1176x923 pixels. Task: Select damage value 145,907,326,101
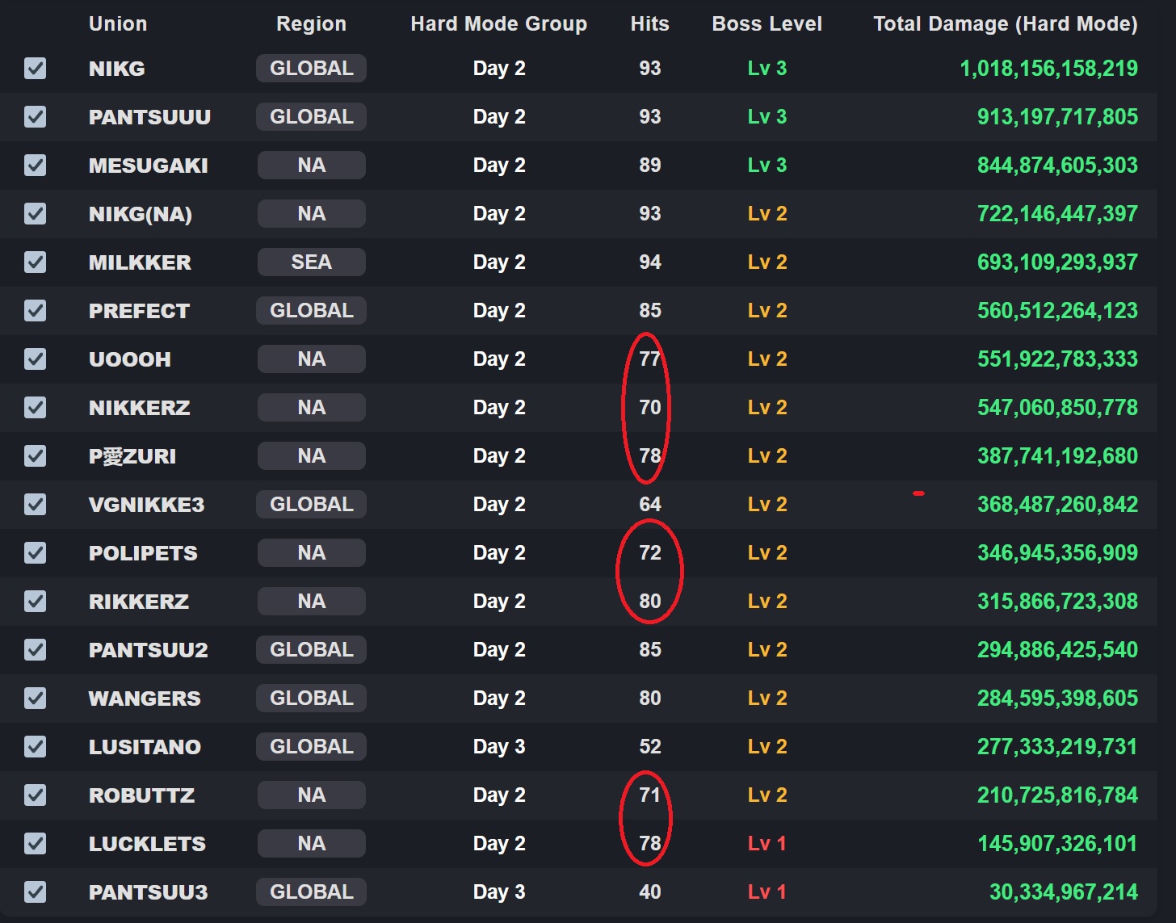pyautogui.click(x=1057, y=844)
